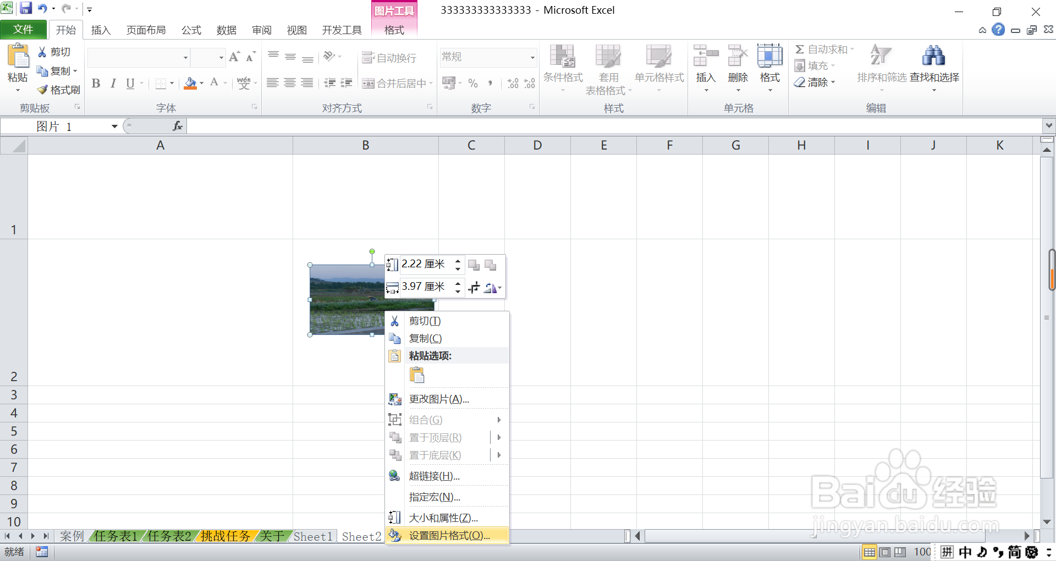
Task: Expand the number format dropdown (常规)
Action: [x=532, y=57]
